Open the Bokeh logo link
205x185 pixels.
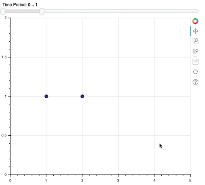(195, 21)
